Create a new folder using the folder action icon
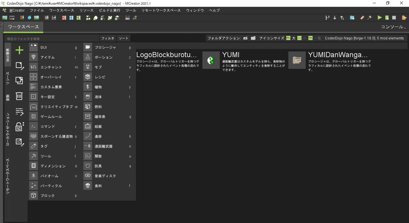The width and height of the screenshot is (409, 223). click(245, 38)
